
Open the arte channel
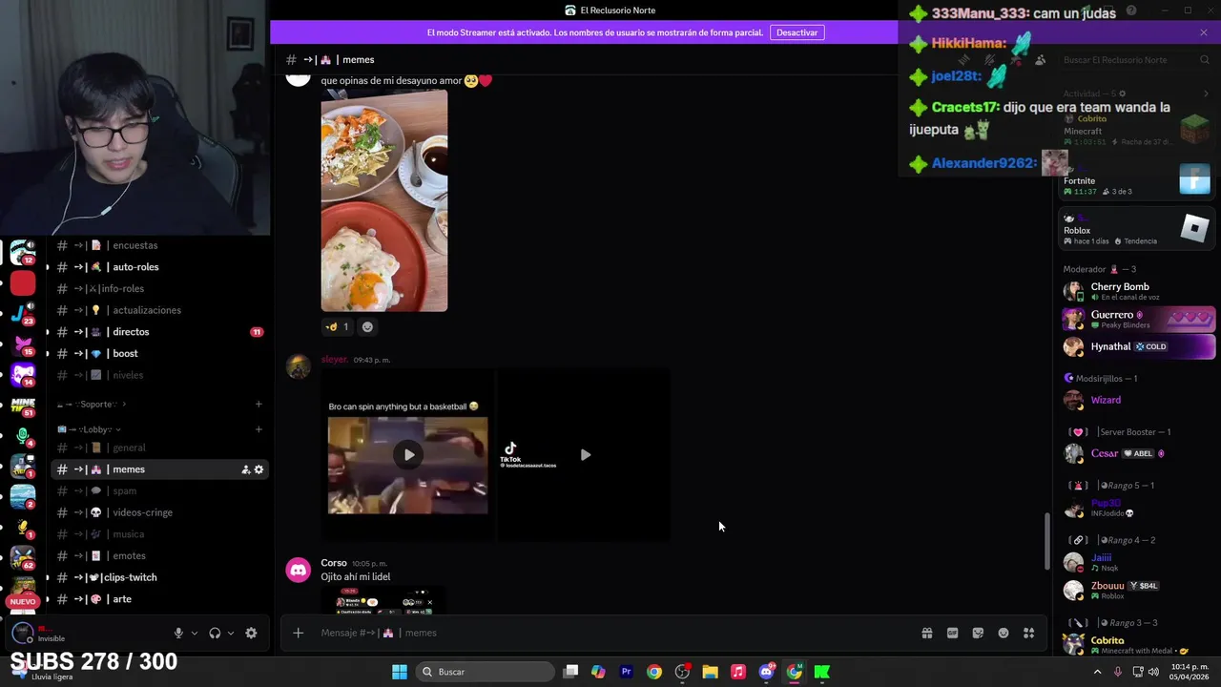[158, 599]
